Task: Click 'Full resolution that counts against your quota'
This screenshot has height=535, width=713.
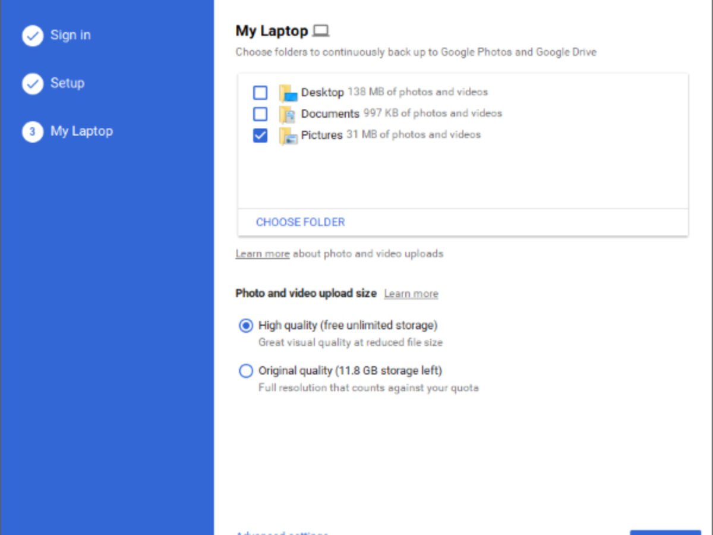Action: click(x=368, y=388)
